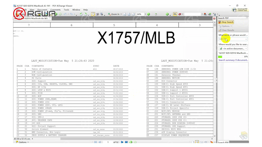This screenshot has height=147, width=262.
Task: Click 'WIFI/BT: MODULE' contents row
Action: pos(180,111)
